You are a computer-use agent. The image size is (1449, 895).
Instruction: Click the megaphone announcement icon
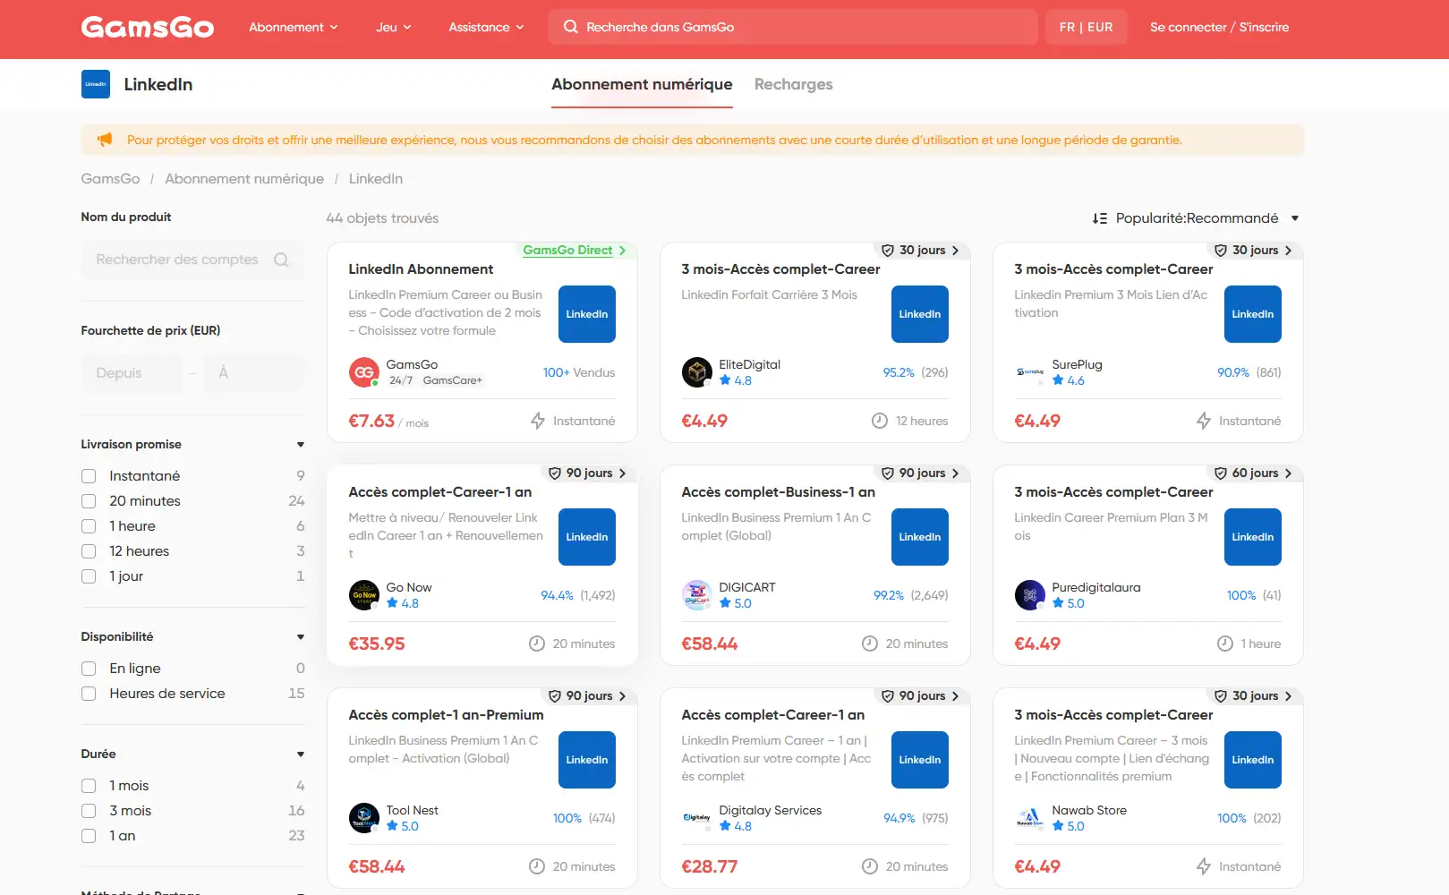click(105, 140)
